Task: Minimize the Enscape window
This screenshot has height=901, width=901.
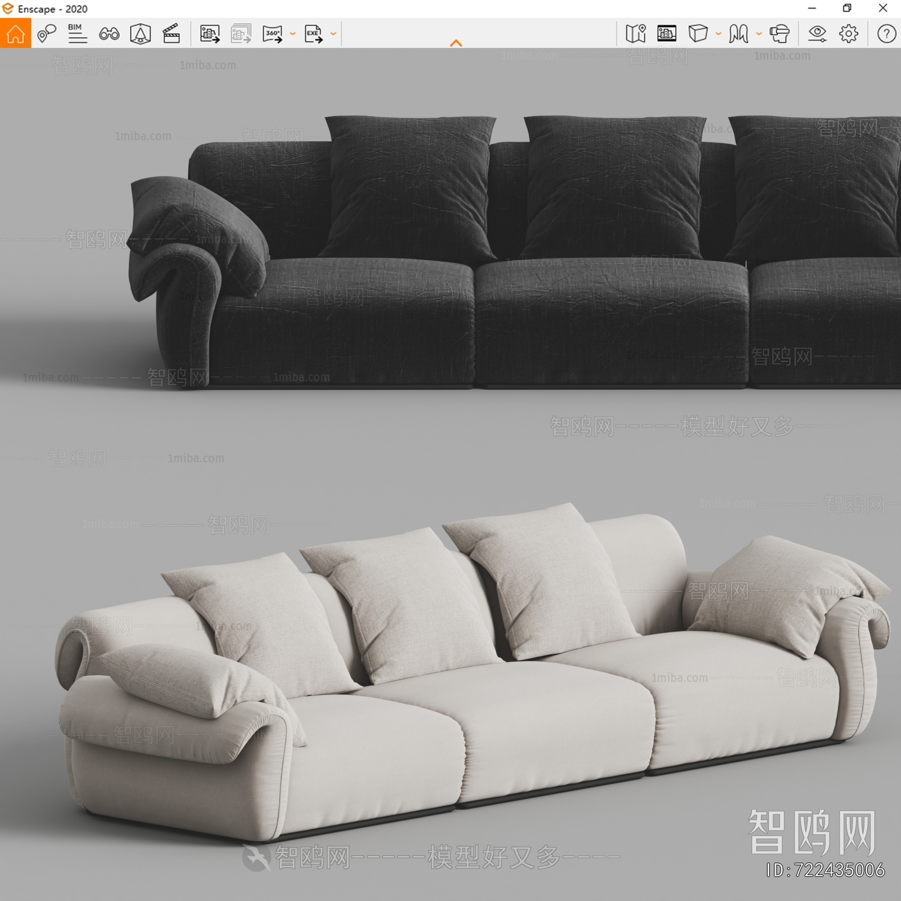Action: click(812, 8)
